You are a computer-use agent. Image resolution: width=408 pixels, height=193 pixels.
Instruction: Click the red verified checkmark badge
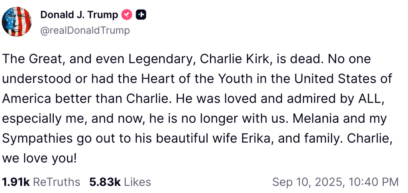coord(127,15)
